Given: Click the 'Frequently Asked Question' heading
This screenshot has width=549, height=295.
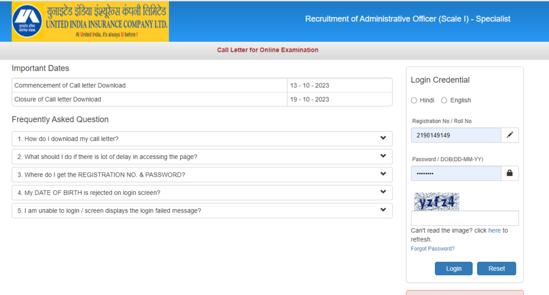Looking at the screenshot, I should (60, 119).
